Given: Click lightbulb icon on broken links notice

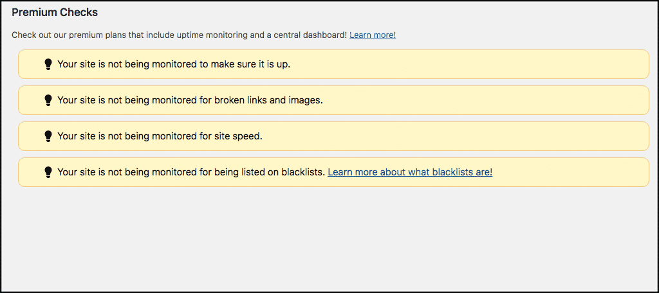Looking at the screenshot, I should [x=48, y=100].
